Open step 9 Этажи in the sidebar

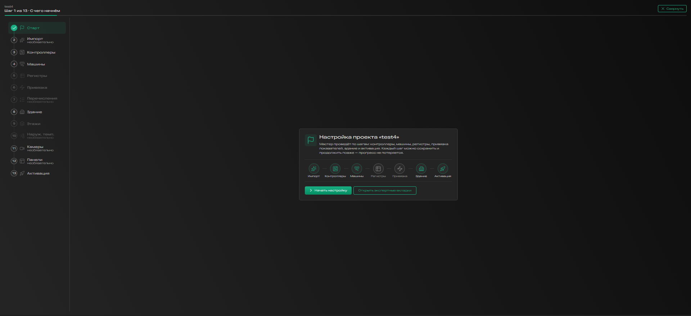point(37,124)
